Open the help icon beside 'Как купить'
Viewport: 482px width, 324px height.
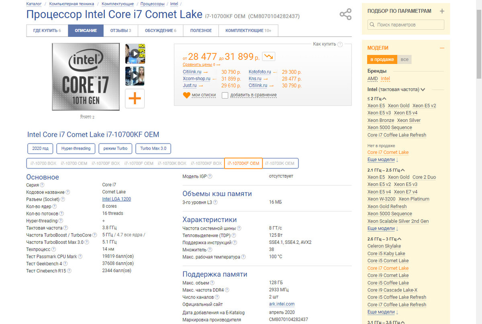pyautogui.click(x=340, y=45)
